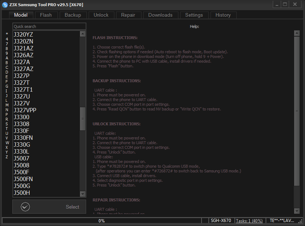Click the model list scrollbar thumb
This screenshot has height=226, width=305.
pos(82,119)
